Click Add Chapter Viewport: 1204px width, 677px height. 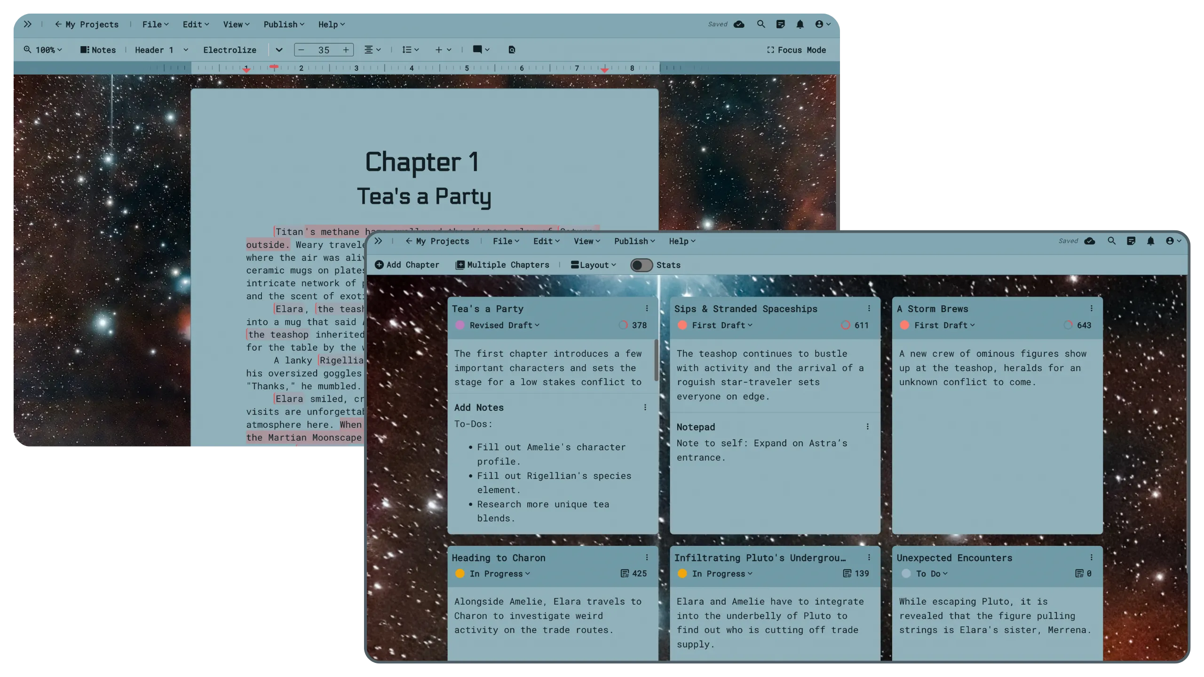click(x=407, y=265)
